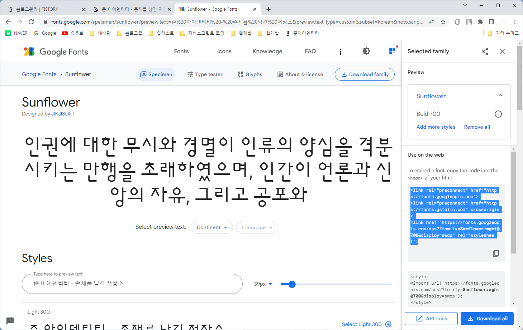Click the browser address bar URL

point(237,22)
